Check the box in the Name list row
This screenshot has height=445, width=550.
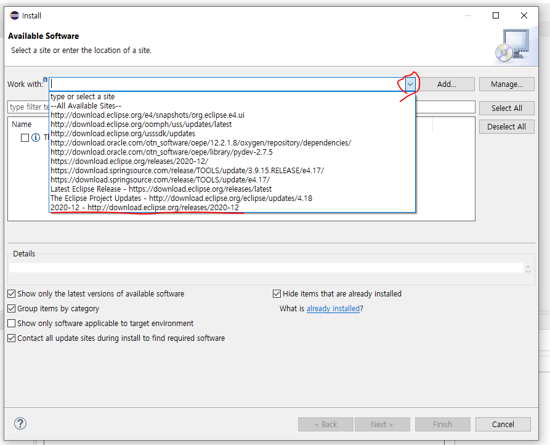click(25, 137)
